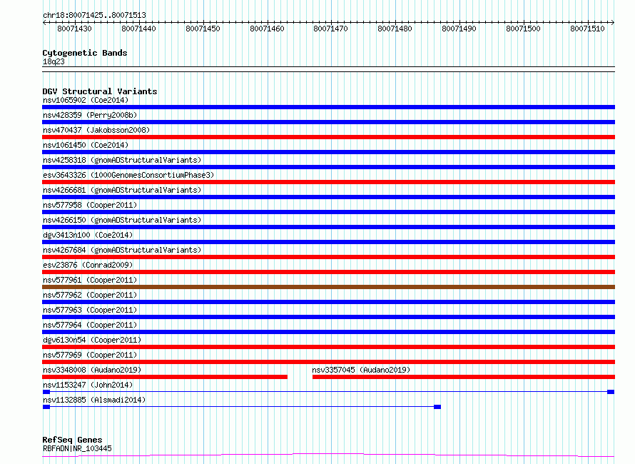Click ruler position 80071460
This screenshot has width=635, height=464.
267,29
